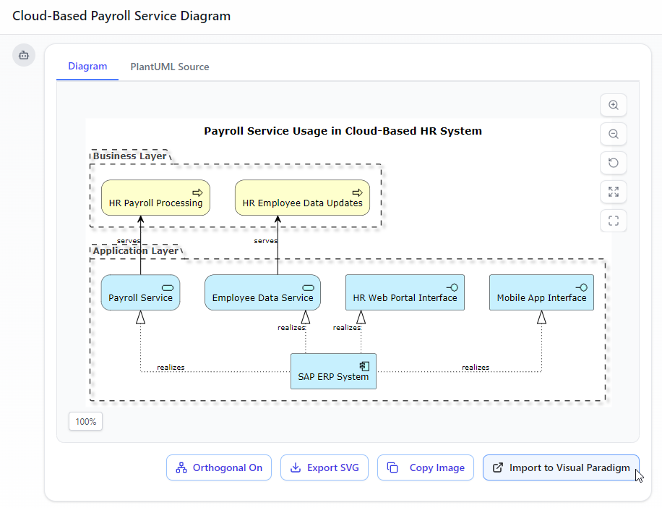This screenshot has height=508, width=662.
Task: Click the Payroll Service element
Action: point(140,292)
